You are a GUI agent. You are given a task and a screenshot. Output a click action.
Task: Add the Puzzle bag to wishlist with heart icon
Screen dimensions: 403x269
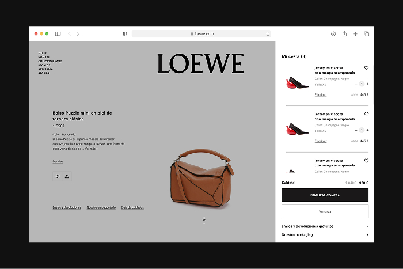[x=57, y=176]
